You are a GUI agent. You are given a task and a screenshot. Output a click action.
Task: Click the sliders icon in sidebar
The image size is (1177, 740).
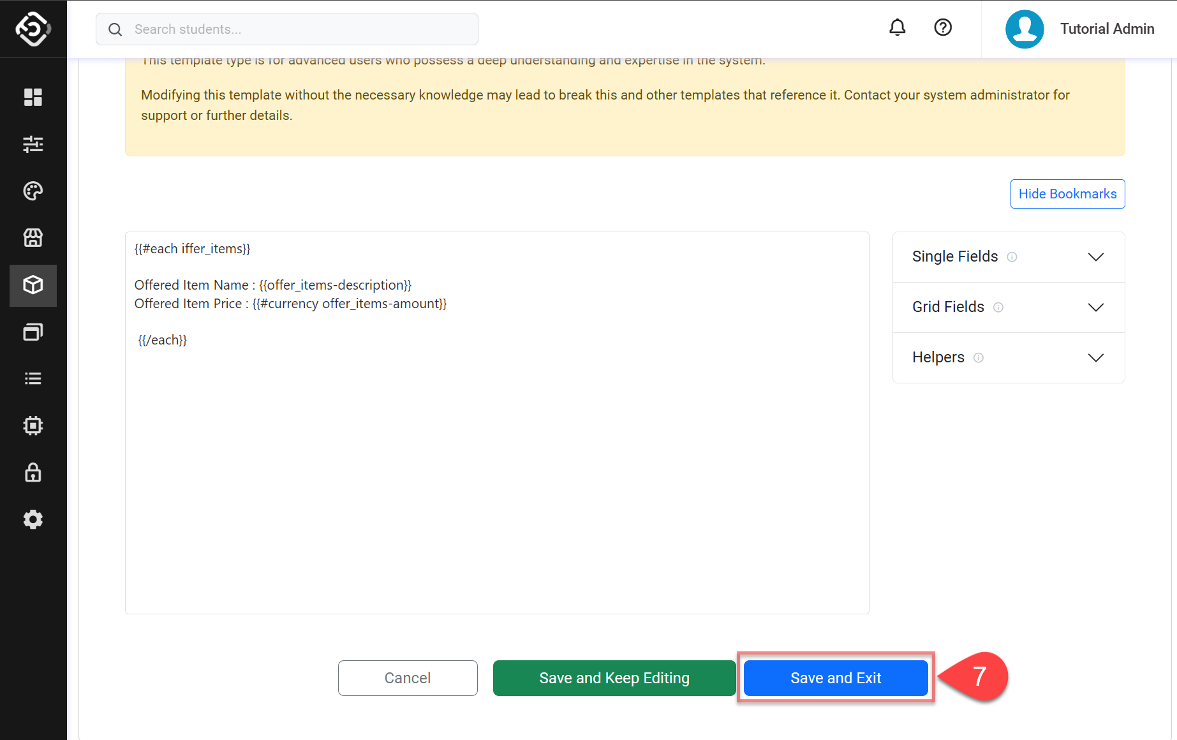point(33,144)
